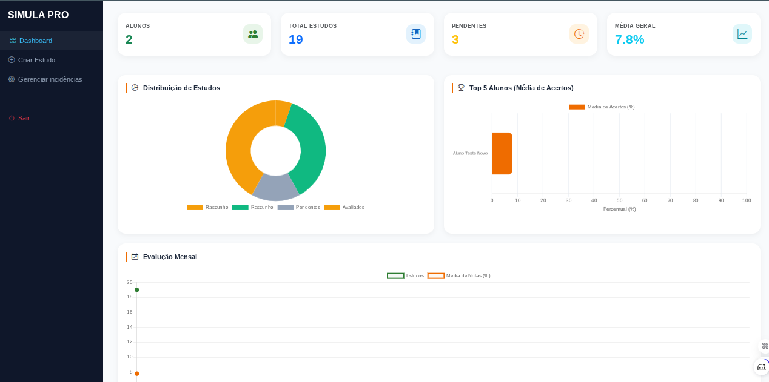This screenshot has width=769, height=382.
Task: Click the 100 tick on the percent axis
Action: pyautogui.click(x=747, y=200)
